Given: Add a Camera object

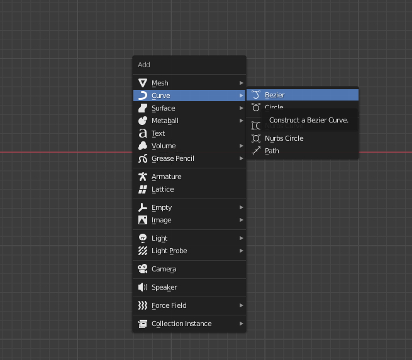Looking at the screenshot, I should (189, 269).
